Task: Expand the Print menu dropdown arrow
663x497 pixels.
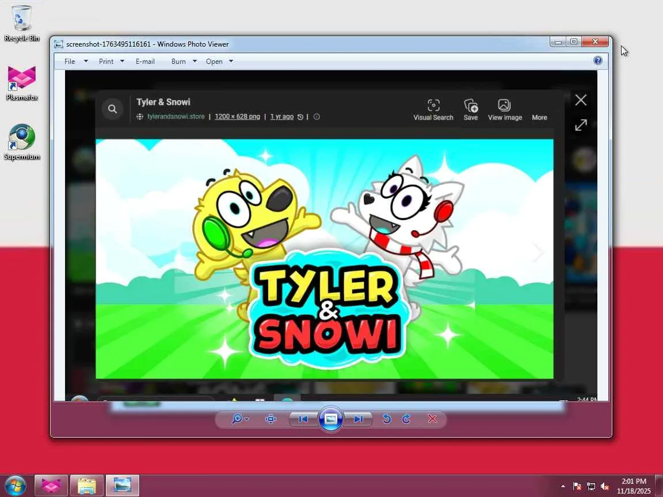Action: [x=122, y=62]
